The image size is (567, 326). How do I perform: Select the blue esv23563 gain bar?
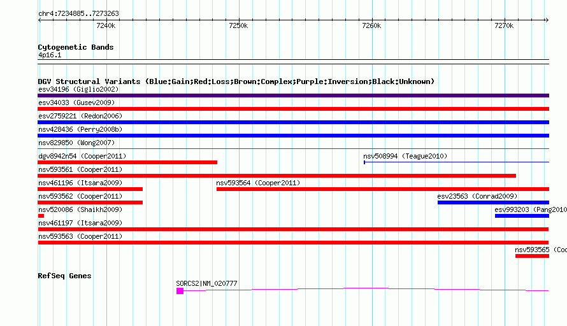pyautogui.click(x=493, y=202)
